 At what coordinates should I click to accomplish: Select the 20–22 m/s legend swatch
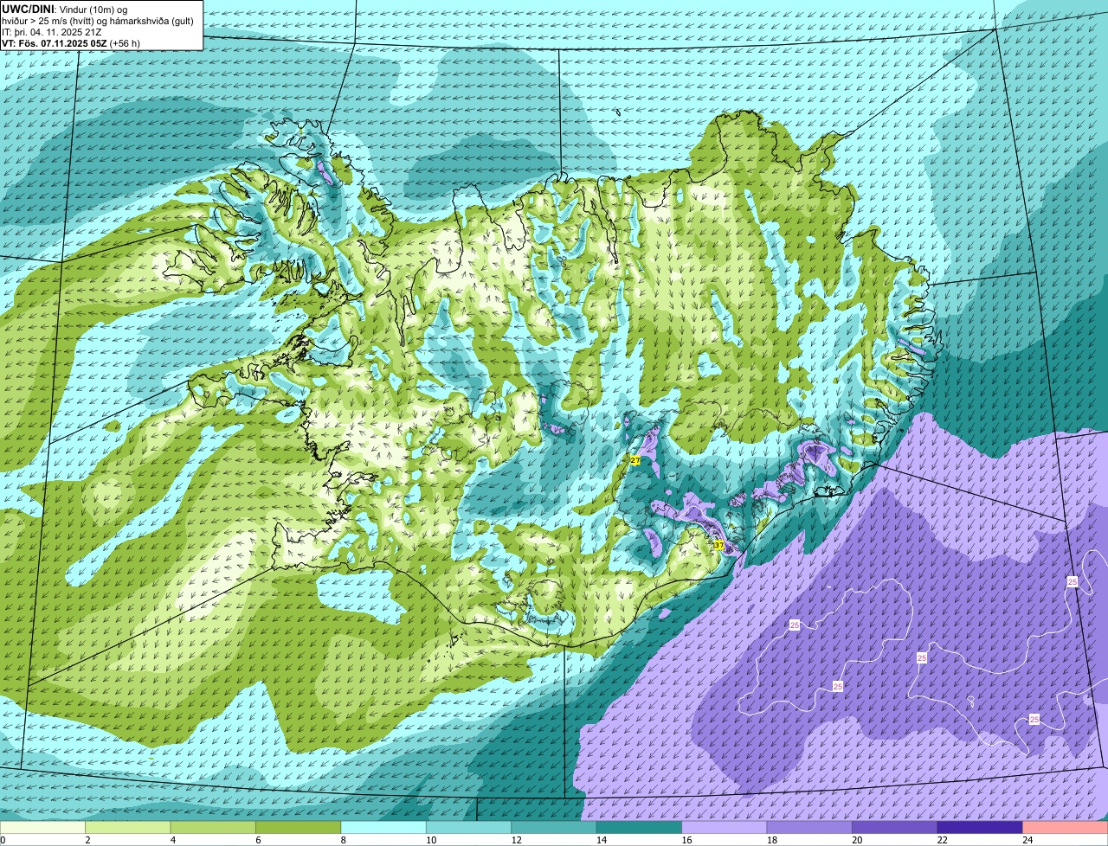895,828
